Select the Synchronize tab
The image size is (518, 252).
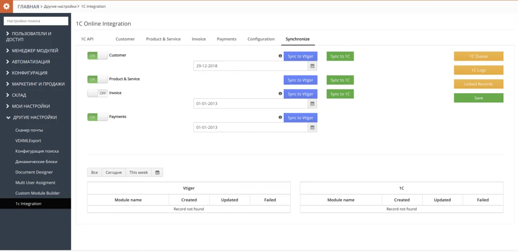click(298, 39)
